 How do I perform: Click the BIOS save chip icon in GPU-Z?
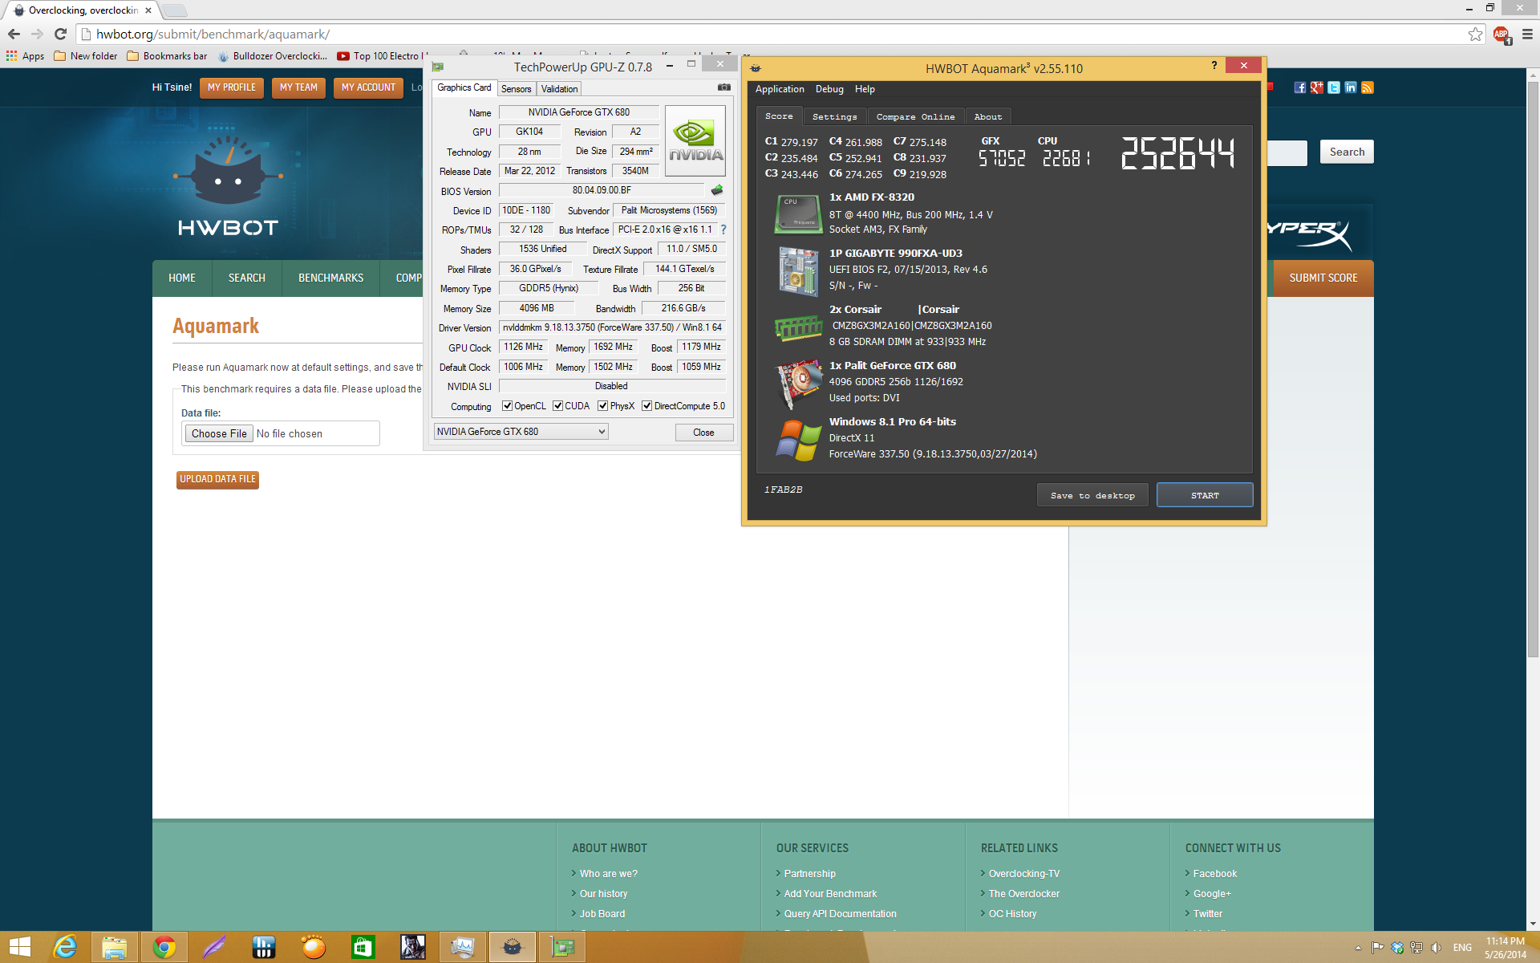(717, 190)
